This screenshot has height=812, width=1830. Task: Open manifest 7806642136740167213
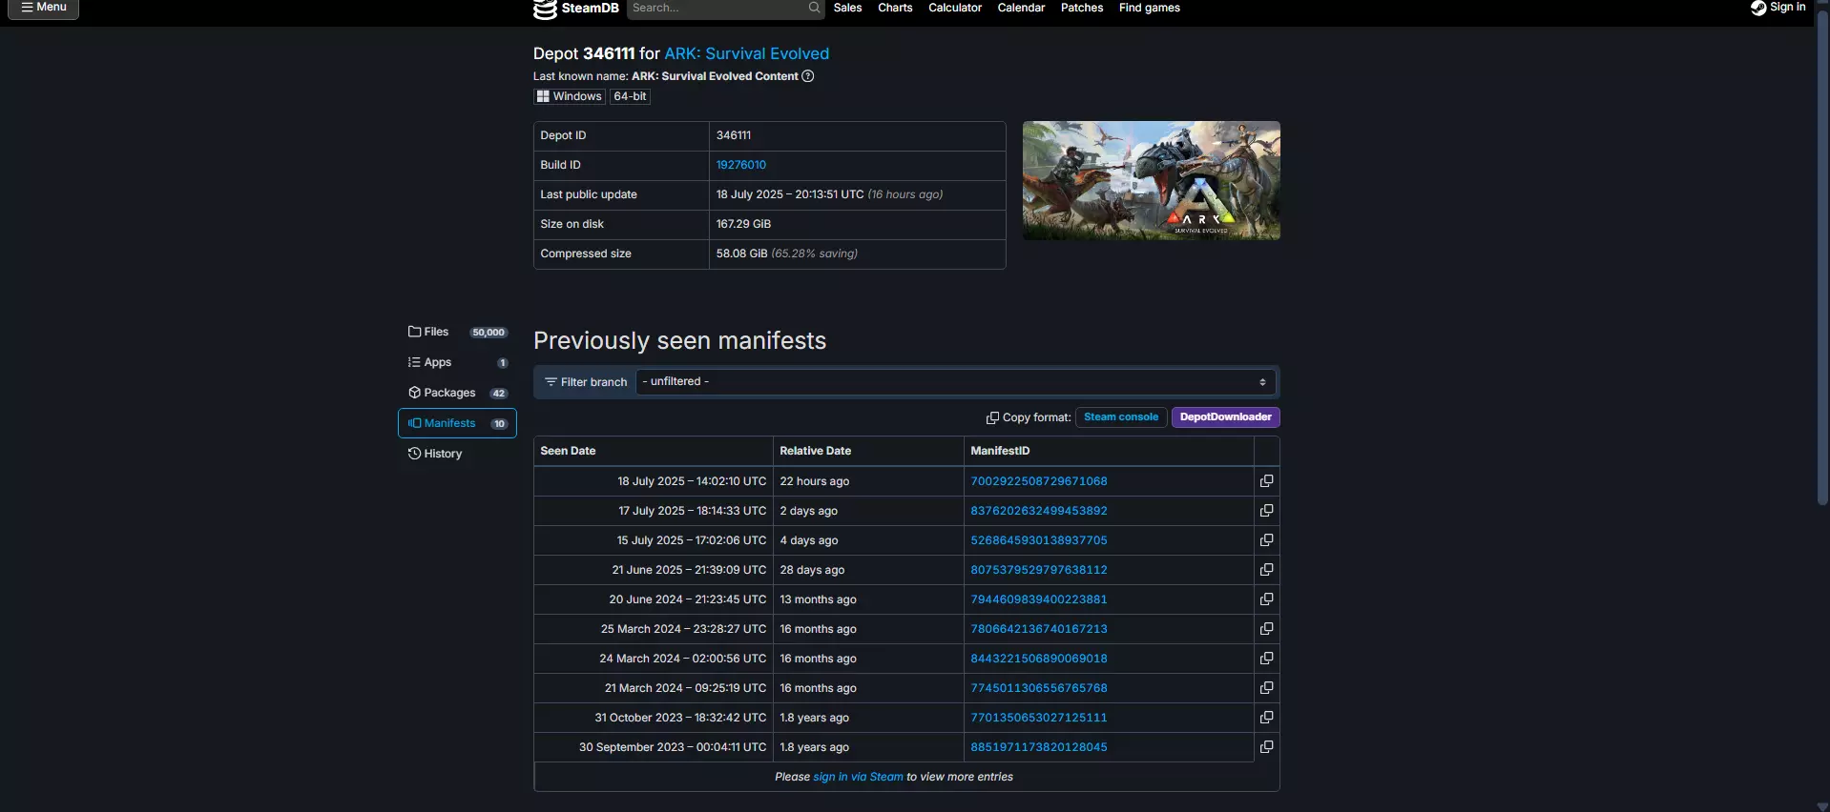pos(1039,629)
